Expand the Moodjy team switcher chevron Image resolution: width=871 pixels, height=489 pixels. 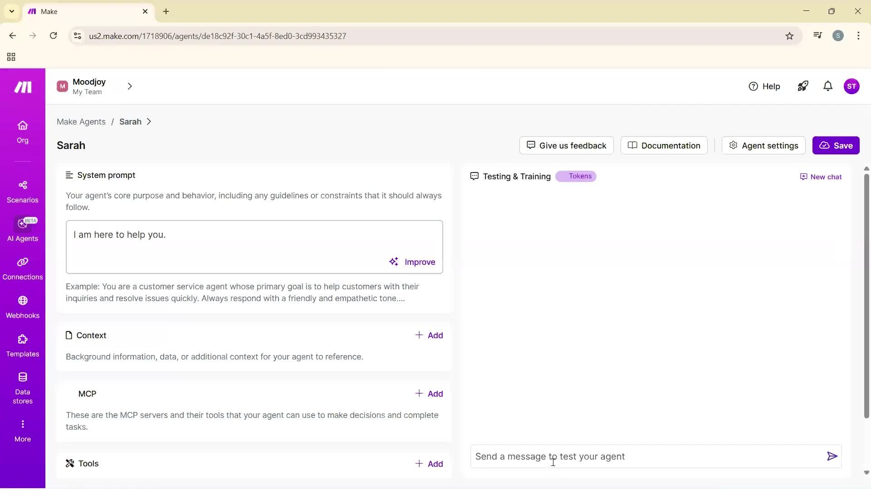(130, 86)
